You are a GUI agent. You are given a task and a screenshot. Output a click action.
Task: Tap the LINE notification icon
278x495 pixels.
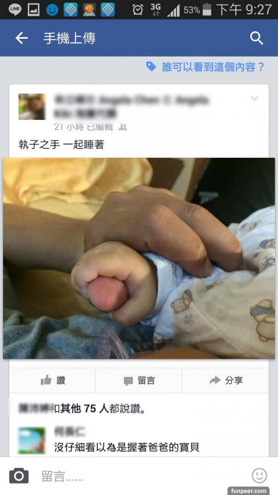coord(15,10)
